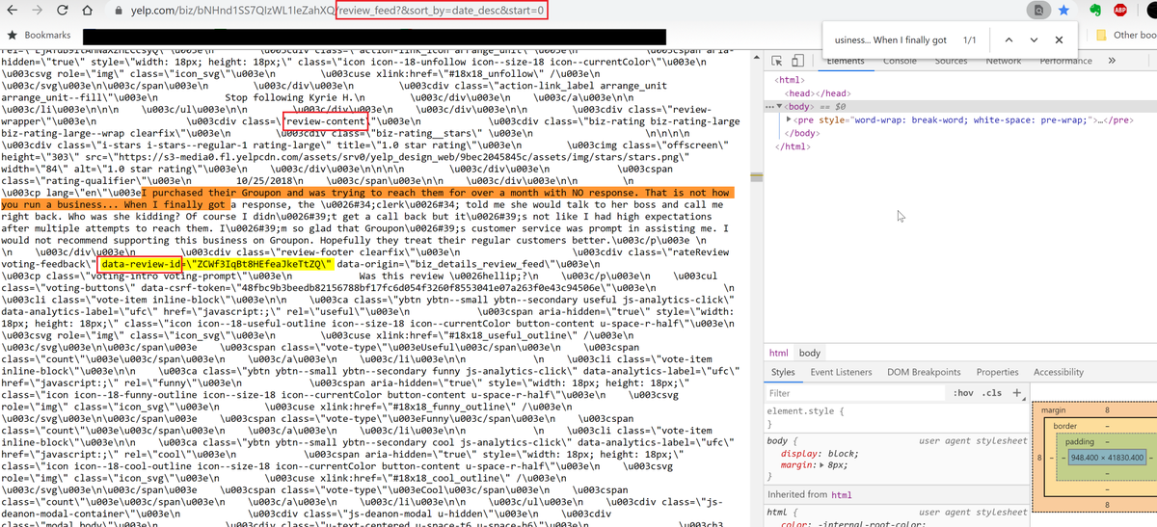Viewport: 1157px width, 527px height.
Task: Toggle the DevTools device toolbar
Action: click(799, 60)
